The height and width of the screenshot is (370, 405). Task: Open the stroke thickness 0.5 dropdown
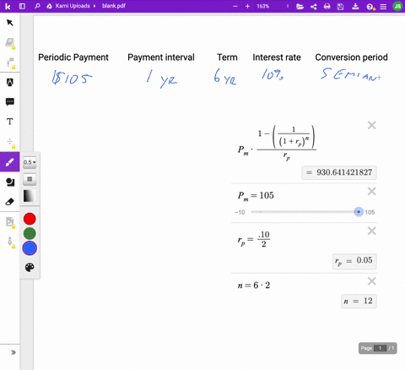click(x=30, y=162)
